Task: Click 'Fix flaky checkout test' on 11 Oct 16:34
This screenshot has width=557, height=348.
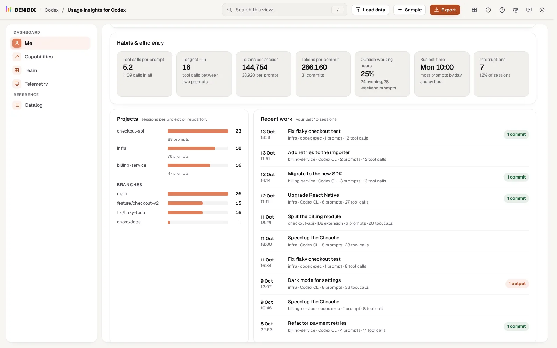Action: pyautogui.click(x=314, y=259)
